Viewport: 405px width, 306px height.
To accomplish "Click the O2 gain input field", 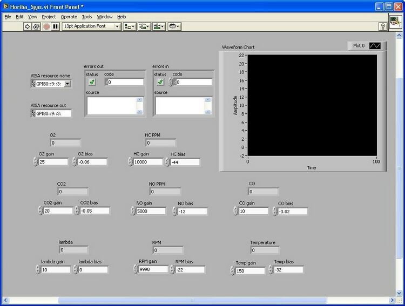I will [53, 162].
